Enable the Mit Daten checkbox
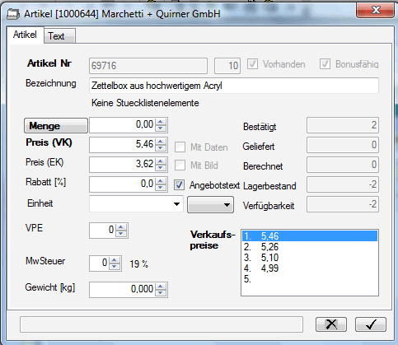The height and width of the screenshot is (345, 398). (180, 147)
